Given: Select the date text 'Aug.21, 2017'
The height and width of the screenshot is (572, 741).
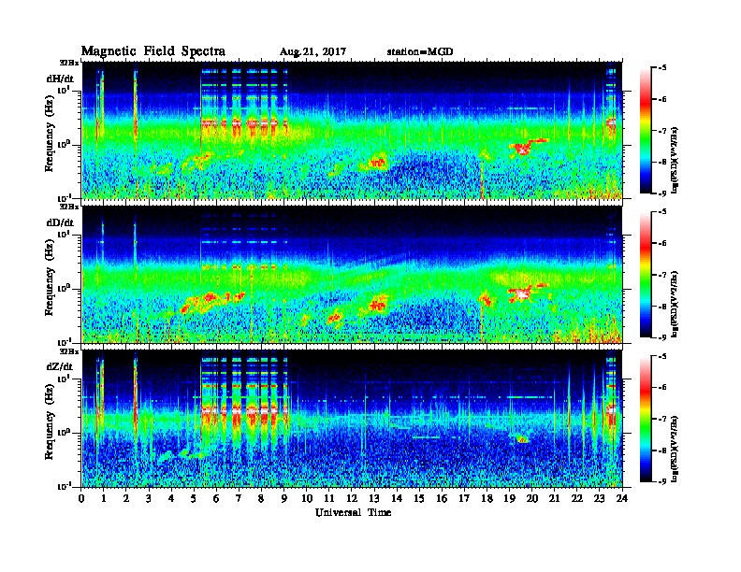Looking at the screenshot, I should click(x=312, y=52).
